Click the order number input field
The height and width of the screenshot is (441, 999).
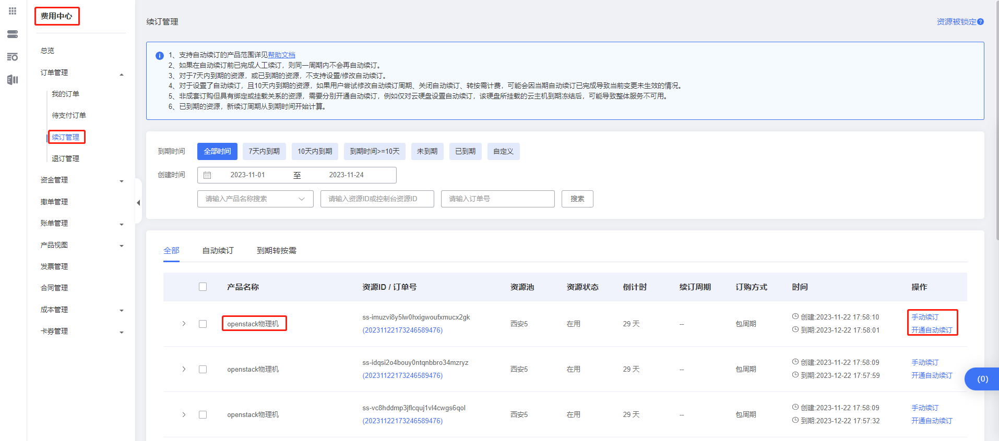click(x=497, y=199)
